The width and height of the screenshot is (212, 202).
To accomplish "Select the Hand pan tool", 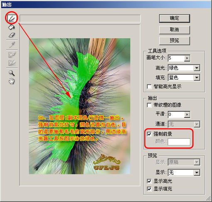I will click(12, 81).
